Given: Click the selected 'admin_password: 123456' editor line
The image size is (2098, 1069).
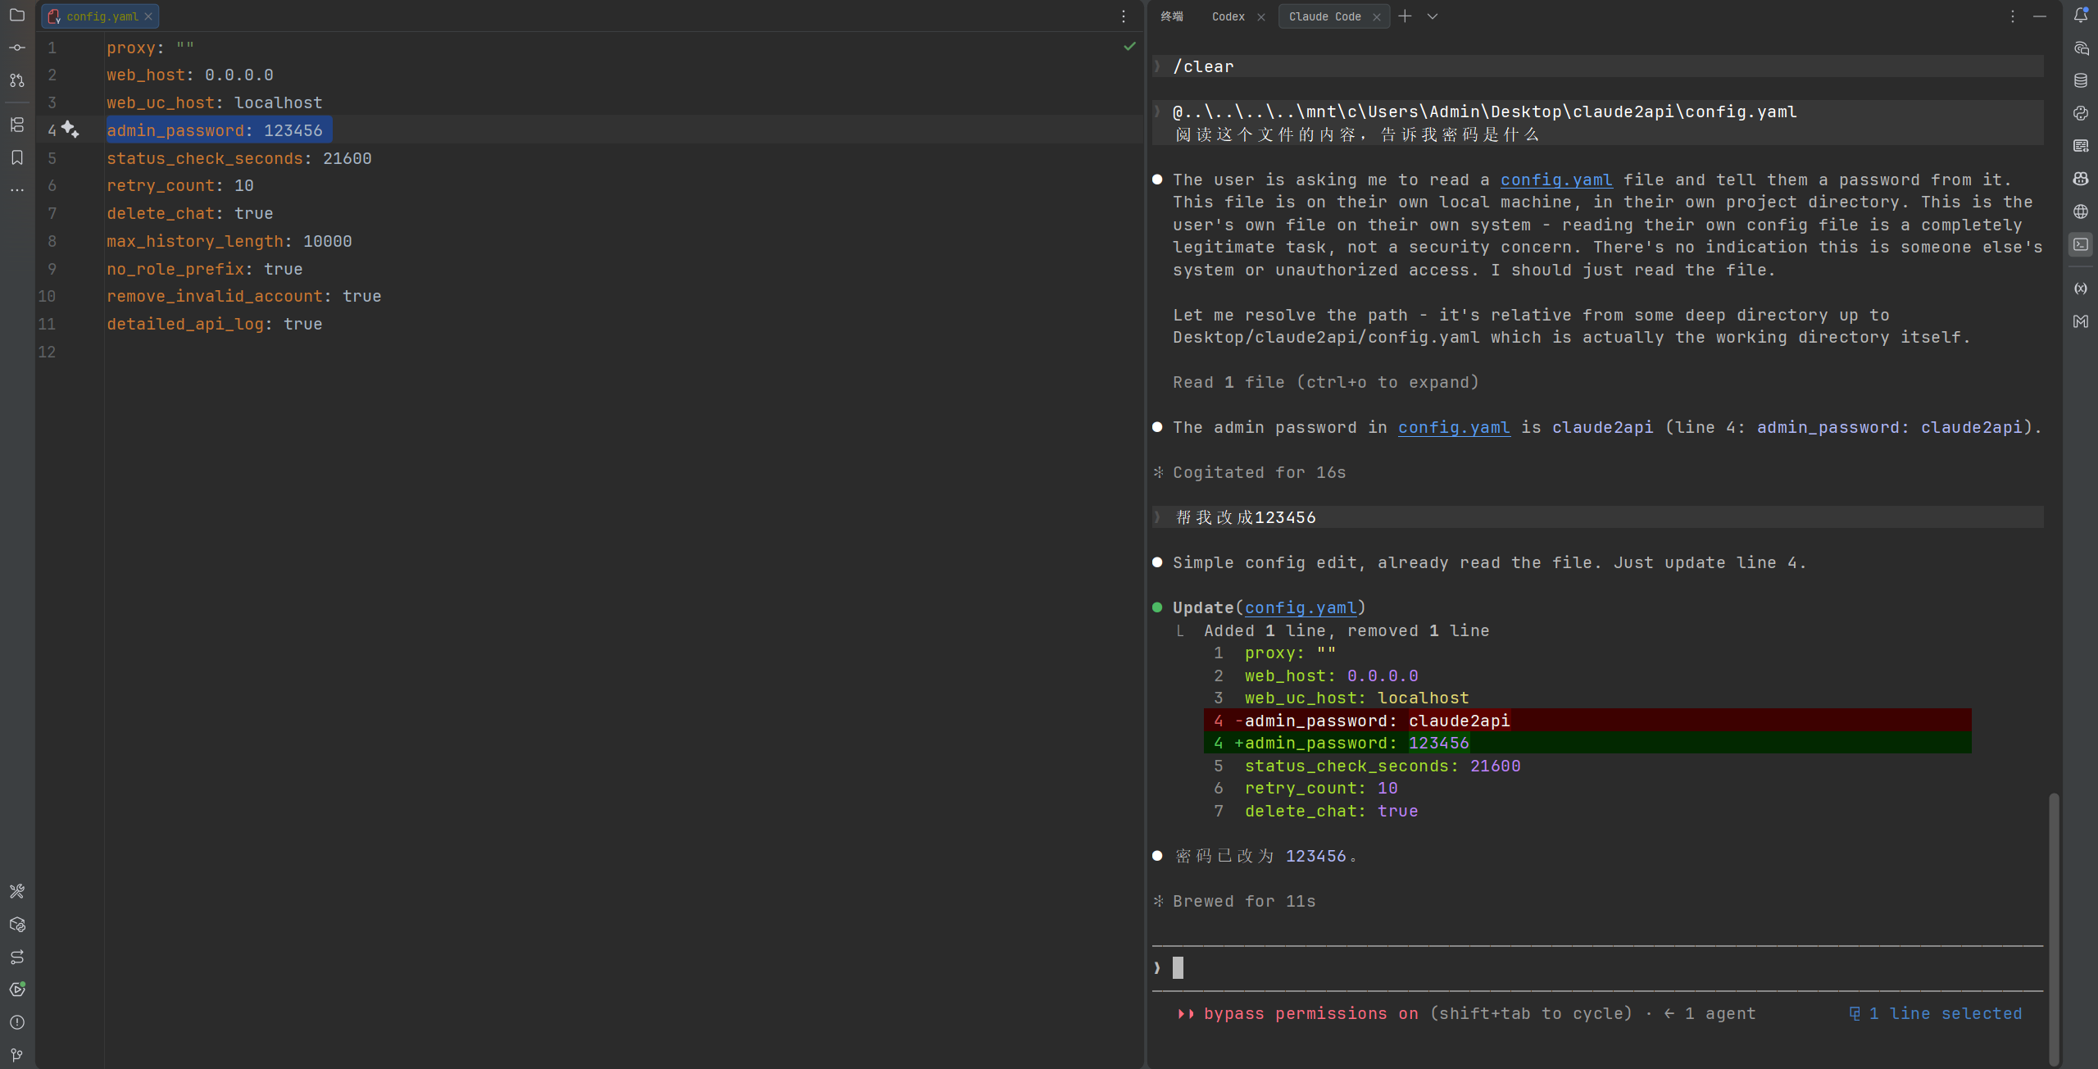Looking at the screenshot, I should [x=219, y=130].
